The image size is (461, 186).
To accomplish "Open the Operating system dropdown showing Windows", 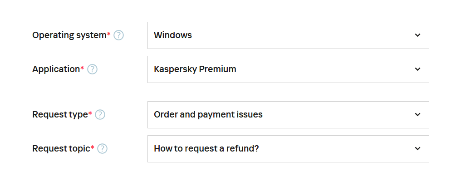I will tap(288, 35).
